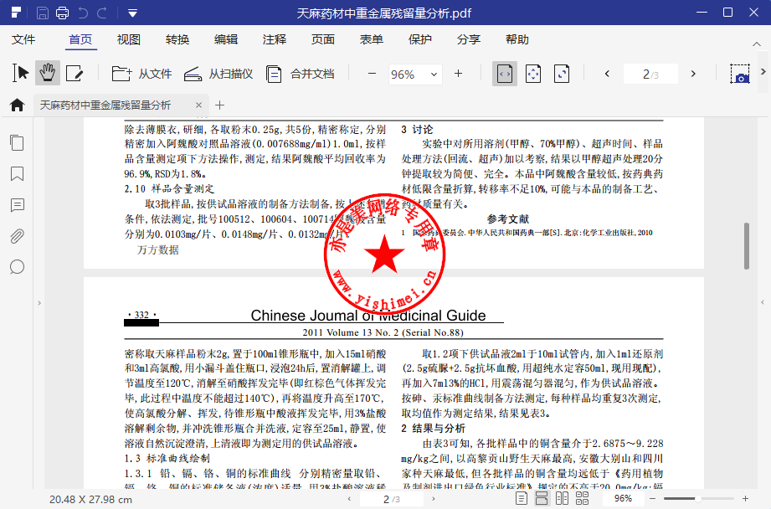Activate the hand pan tool
Image resolution: width=771 pixels, height=509 pixels.
pos(48,74)
